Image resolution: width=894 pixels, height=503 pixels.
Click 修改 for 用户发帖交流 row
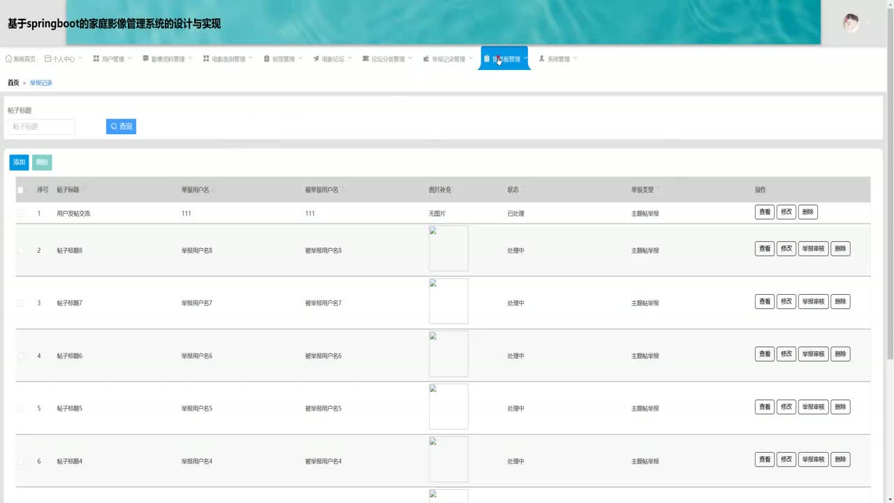[x=786, y=212]
